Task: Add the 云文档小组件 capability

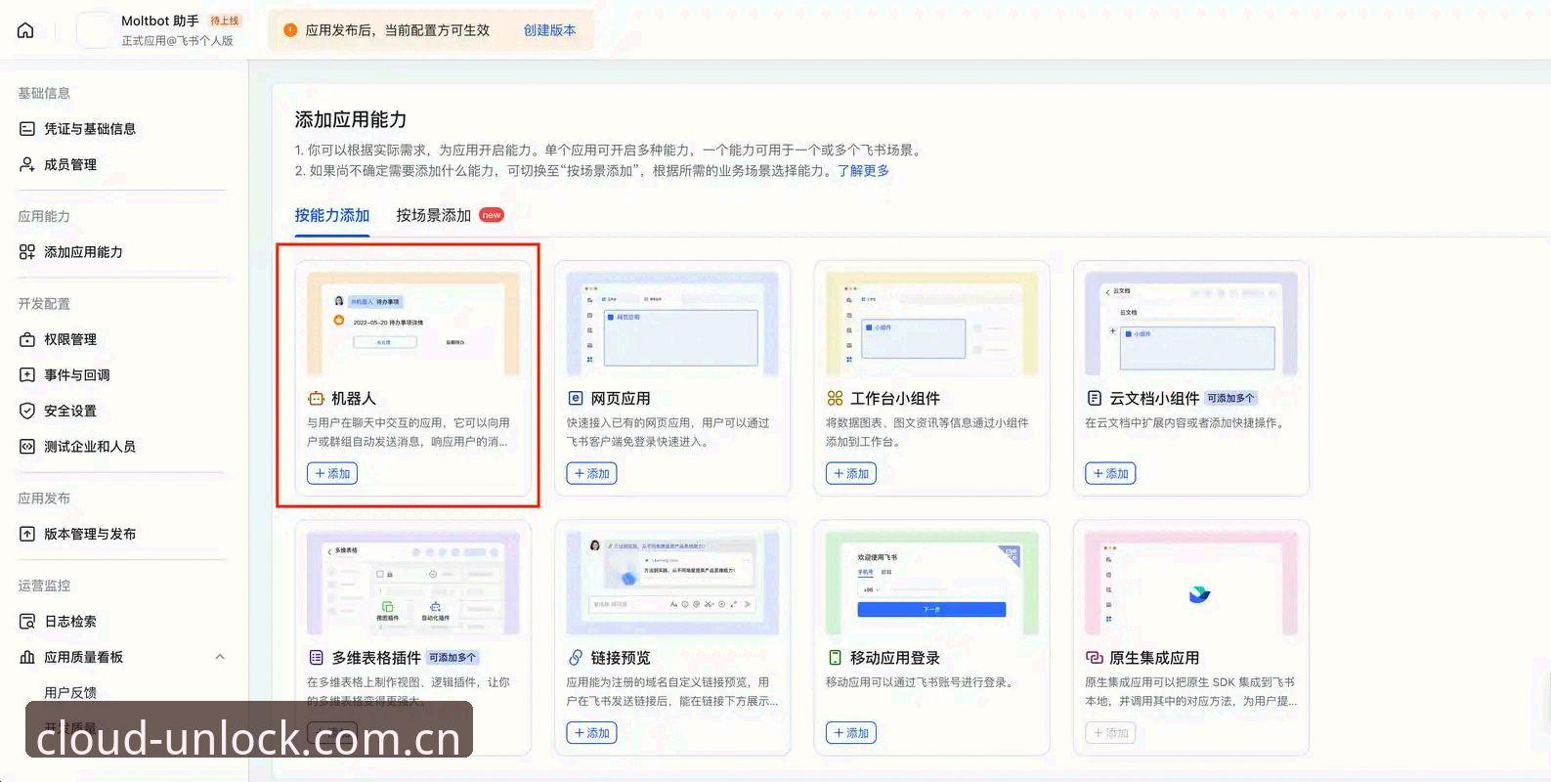Action: click(1110, 473)
